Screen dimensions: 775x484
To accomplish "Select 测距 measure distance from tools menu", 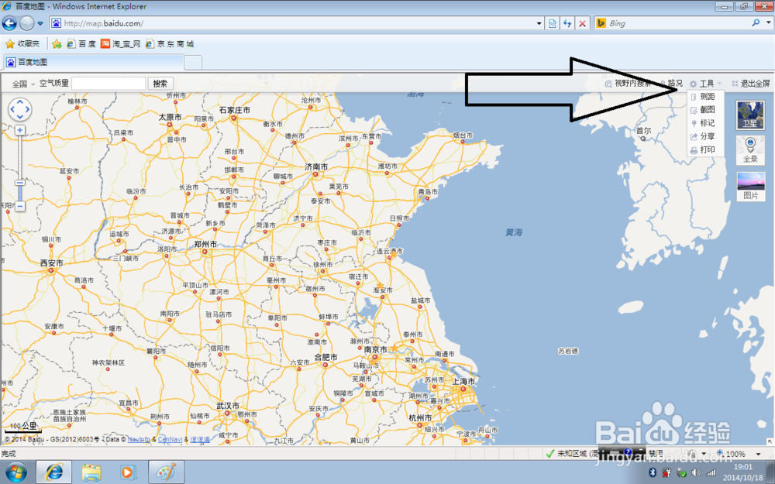I will pyautogui.click(x=705, y=97).
